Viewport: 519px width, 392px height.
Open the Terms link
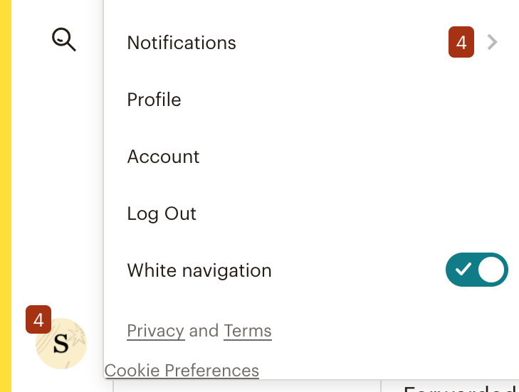[x=248, y=331]
